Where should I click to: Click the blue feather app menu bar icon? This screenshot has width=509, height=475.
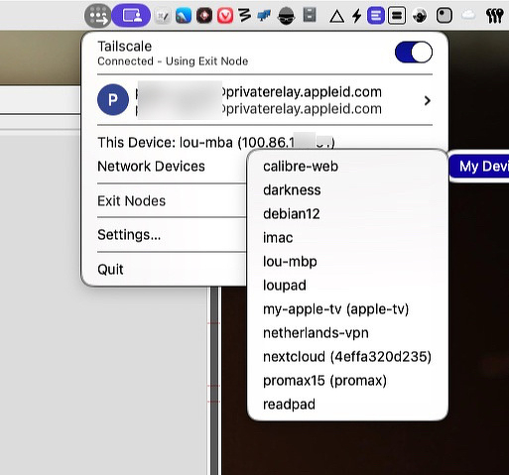[x=184, y=16]
